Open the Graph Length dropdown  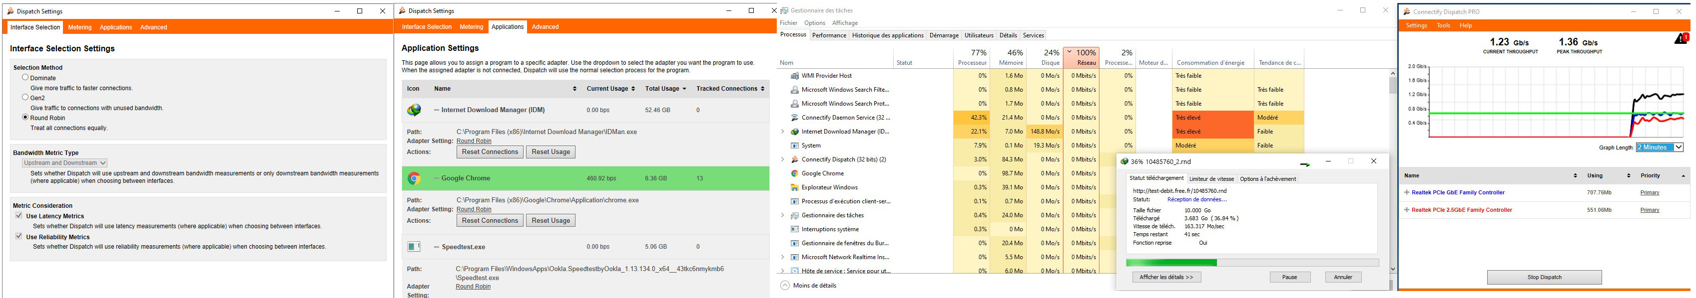(1659, 147)
